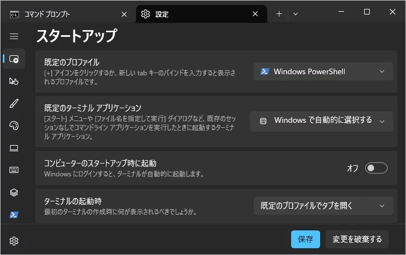This screenshot has width=406, height=255.
Task: Switch to the コマンド プロンプト tab
Action: (x=67, y=15)
